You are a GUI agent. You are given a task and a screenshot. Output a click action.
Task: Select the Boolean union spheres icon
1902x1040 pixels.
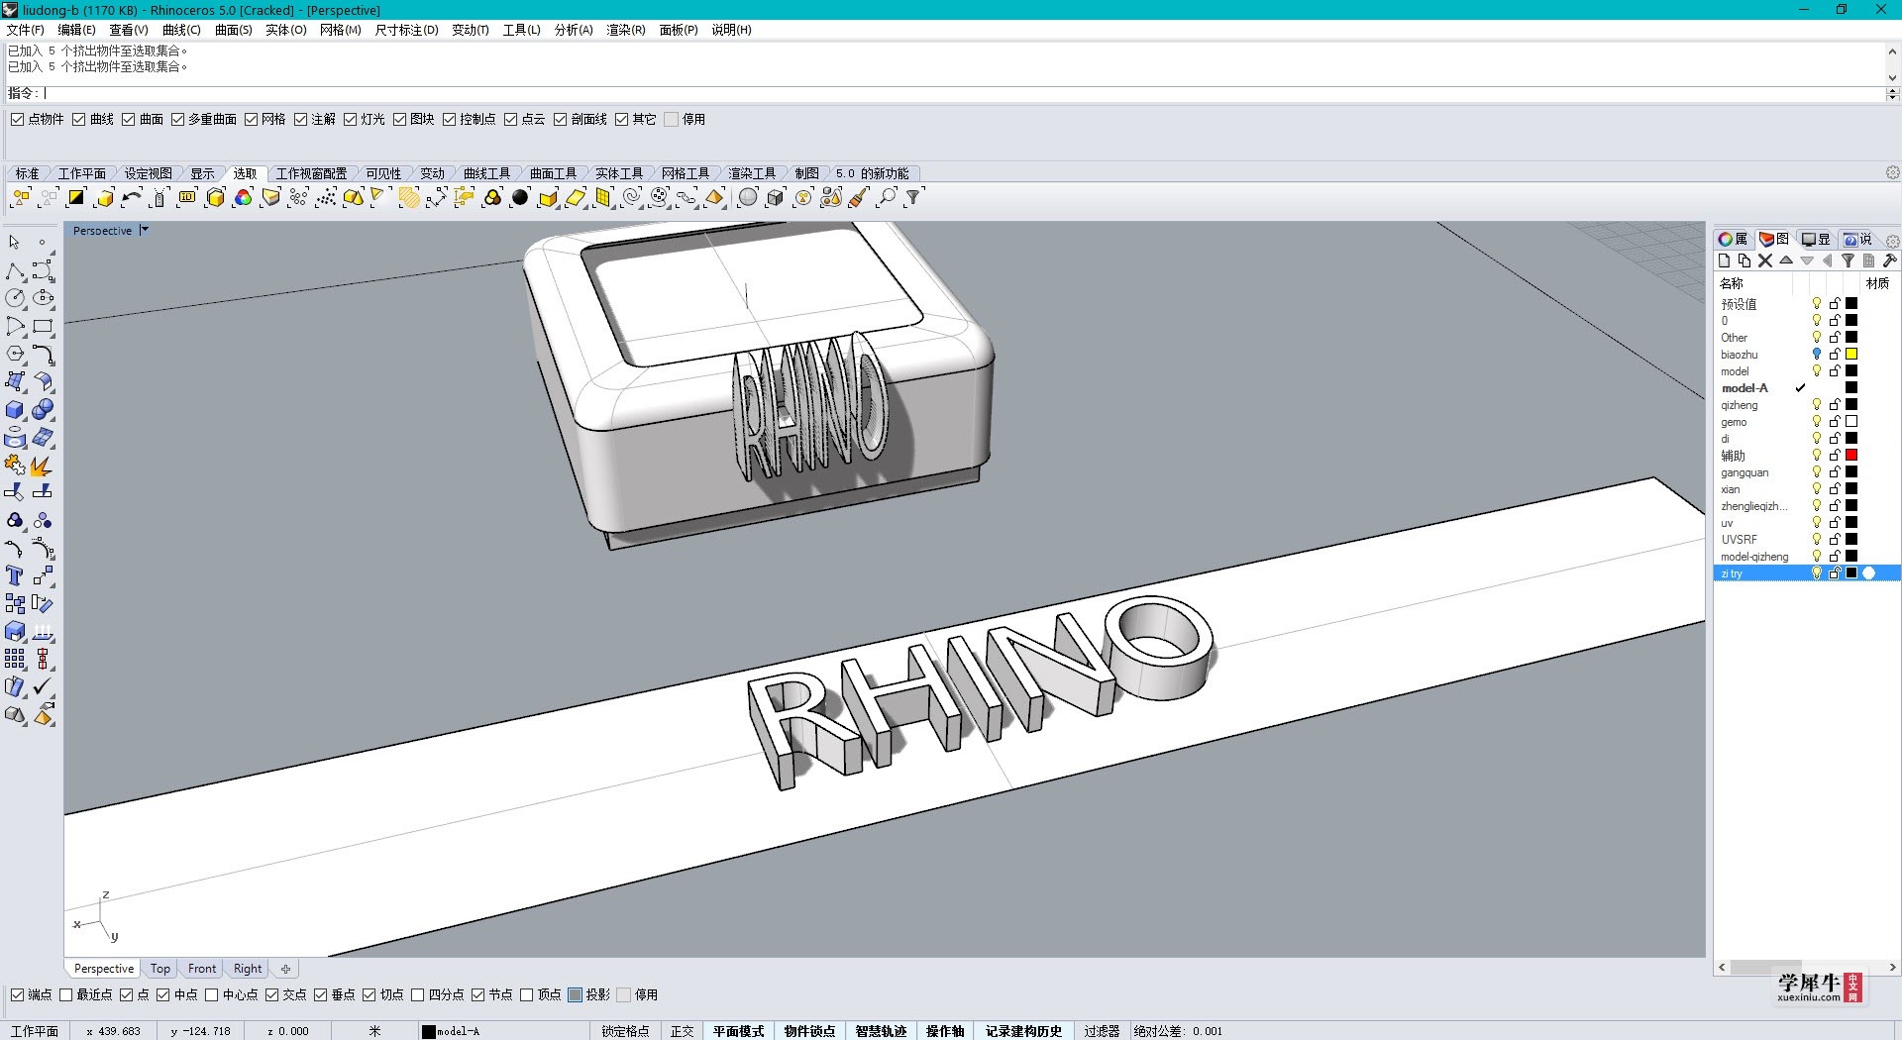pyautogui.click(x=43, y=409)
